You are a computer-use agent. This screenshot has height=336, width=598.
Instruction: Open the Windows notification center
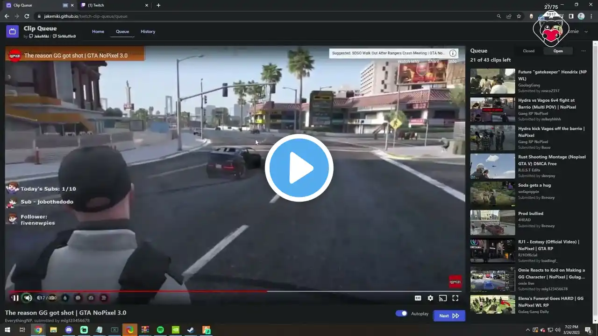tap(589, 330)
